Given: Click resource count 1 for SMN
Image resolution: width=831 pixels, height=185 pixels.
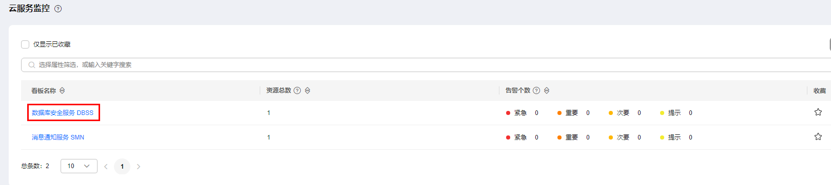Looking at the screenshot, I should coord(268,137).
